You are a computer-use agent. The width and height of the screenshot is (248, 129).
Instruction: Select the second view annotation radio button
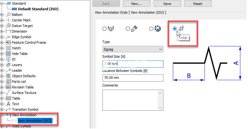[128, 29]
